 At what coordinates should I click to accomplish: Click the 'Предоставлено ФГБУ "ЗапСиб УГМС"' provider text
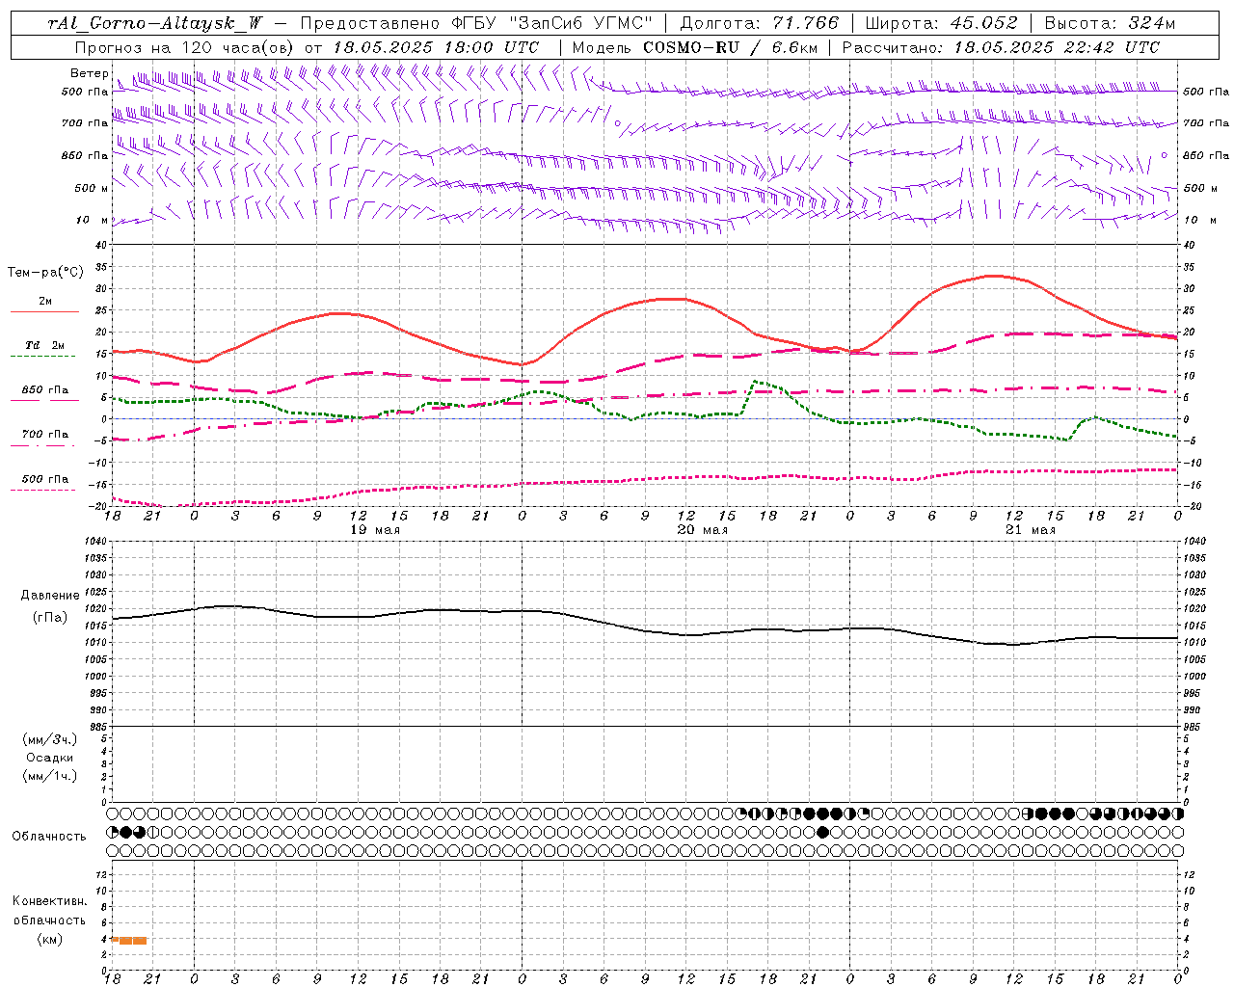(x=476, y=23)
